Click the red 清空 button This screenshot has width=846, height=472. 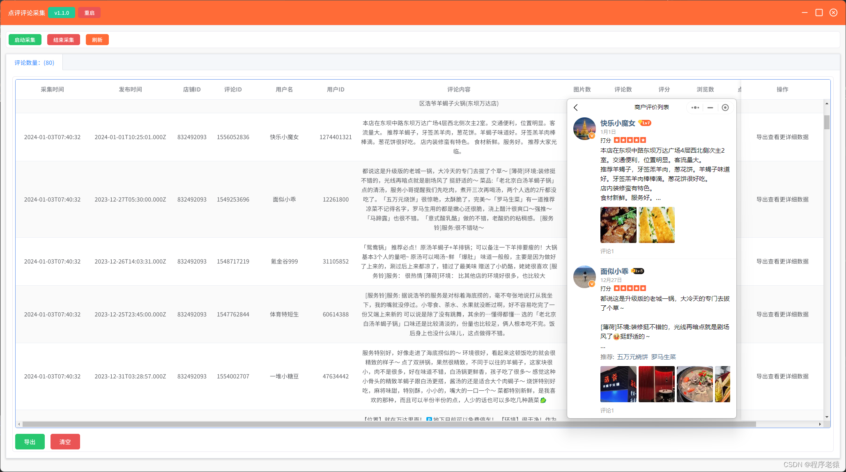(65, 442)
